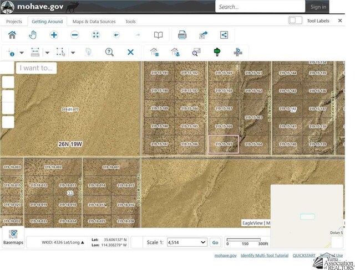This screenshot has width=355, height=270.
Task: Click parcel label 319-15-187
Action: pyautogui.click(x=159, y=144)
